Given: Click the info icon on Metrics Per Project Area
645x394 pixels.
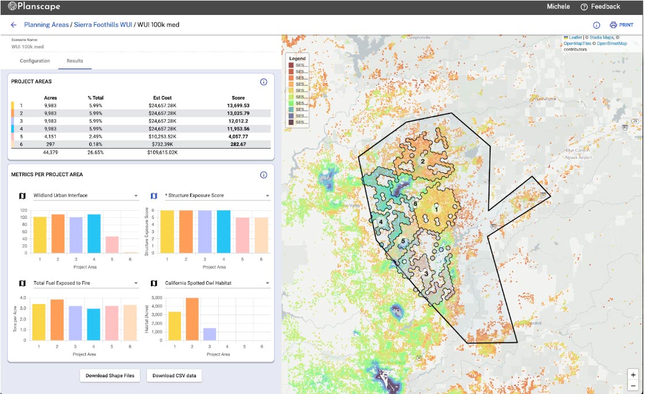Looking at the screenshot, I should click(264, 175).
